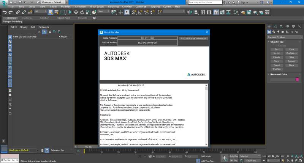Click the Redo arrow in the main toolbar

(11, 13)
